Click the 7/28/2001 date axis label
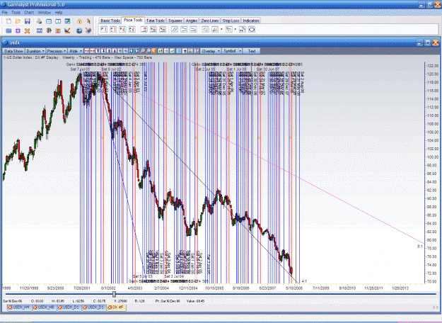The image size is (442, 323). tap(82, 288)
